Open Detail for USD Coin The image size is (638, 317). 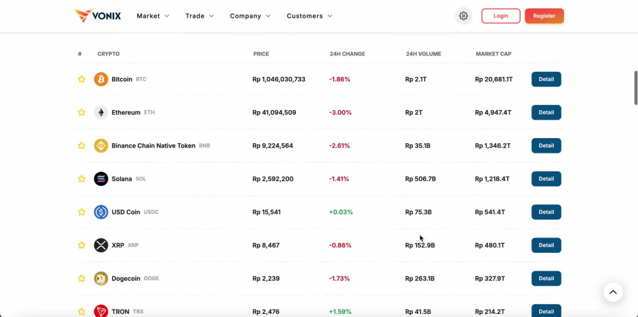pos(547,212)
